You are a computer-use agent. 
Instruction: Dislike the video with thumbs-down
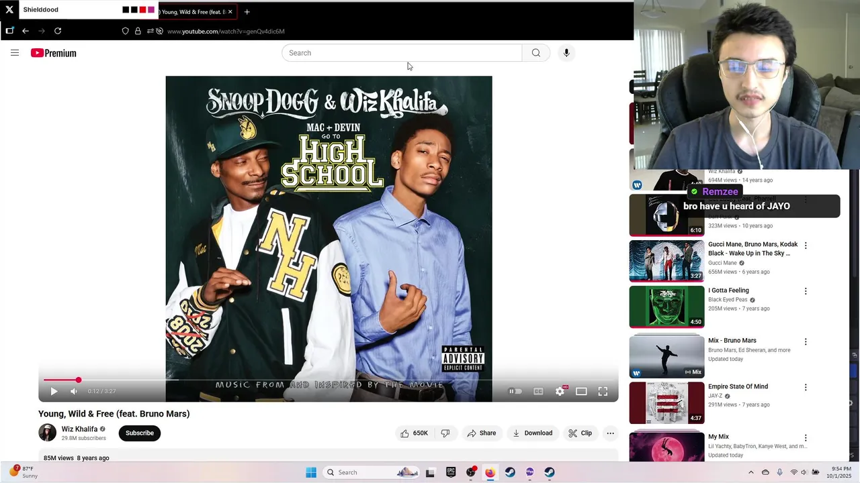[x=445, y=433]
